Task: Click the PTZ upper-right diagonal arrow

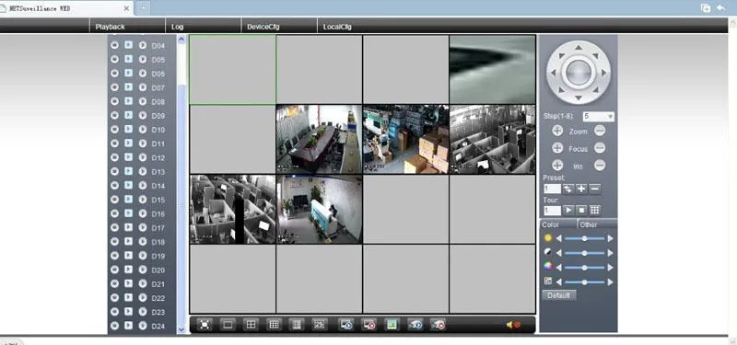Action: click(x=595, y=56)
